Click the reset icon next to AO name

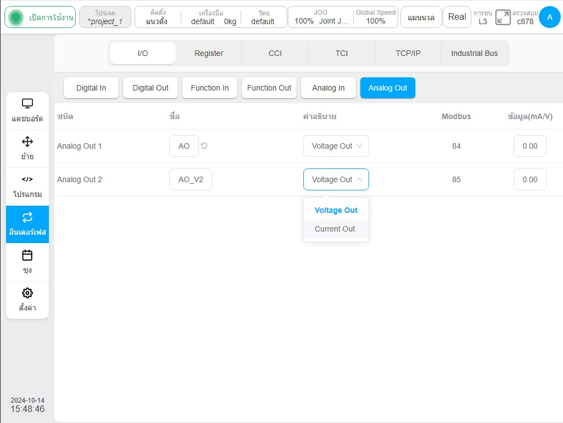(x=204, y=146)
